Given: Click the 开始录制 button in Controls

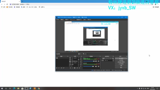Looking at the screenshot, I should pyautogui.click(x=121, y=60).
